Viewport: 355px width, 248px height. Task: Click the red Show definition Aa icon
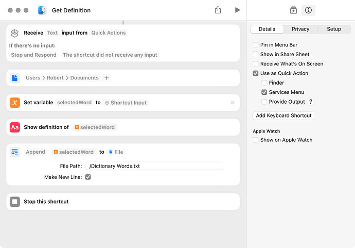coord(15,127)
